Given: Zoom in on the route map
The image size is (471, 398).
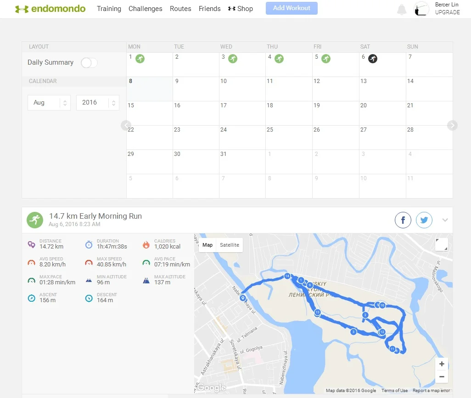Looking at the screenshot, I should coord(442,364).
